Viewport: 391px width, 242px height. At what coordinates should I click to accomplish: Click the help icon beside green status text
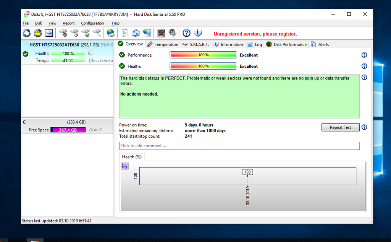click(x=364, y=78)
